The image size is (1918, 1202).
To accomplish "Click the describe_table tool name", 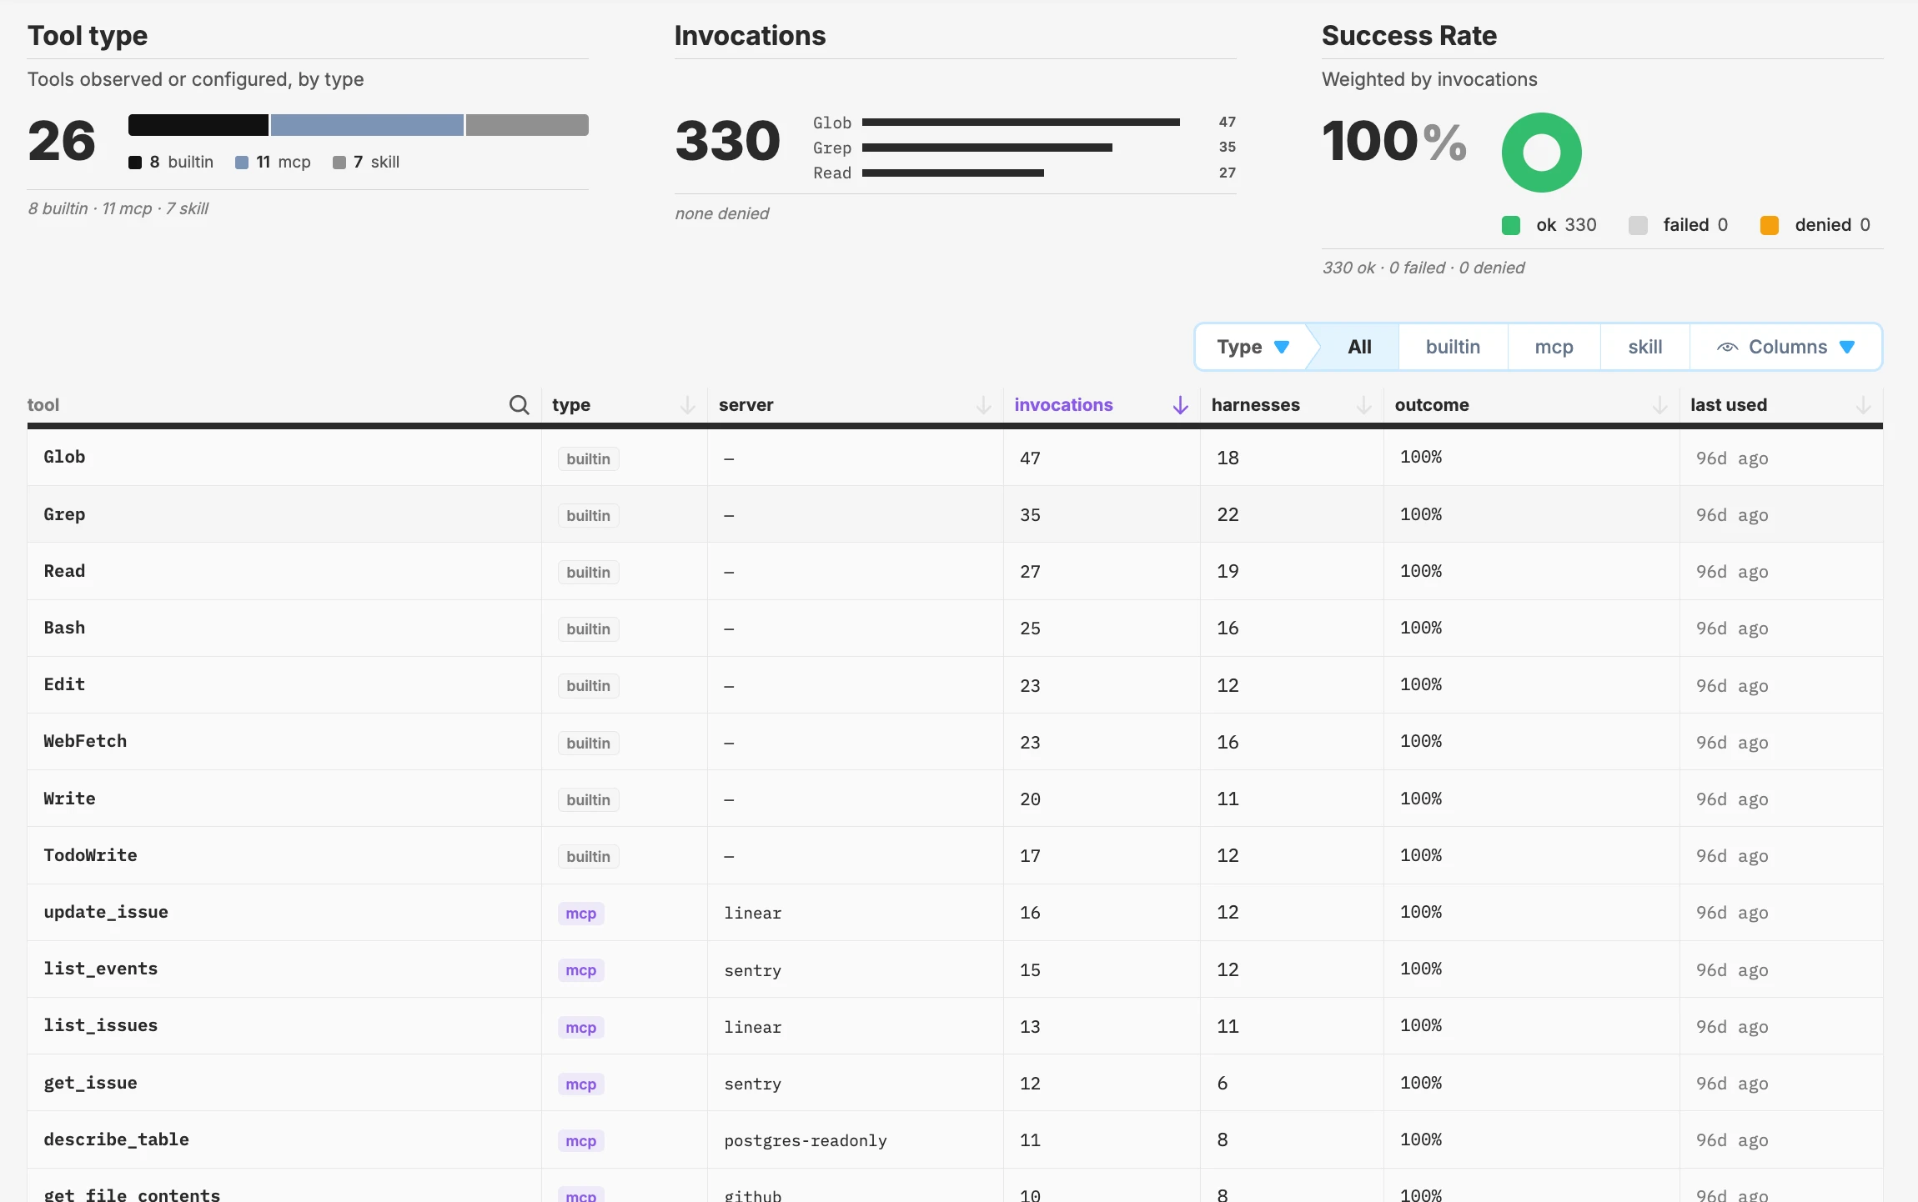I will pyautogui.click(x=116, y=1139).
